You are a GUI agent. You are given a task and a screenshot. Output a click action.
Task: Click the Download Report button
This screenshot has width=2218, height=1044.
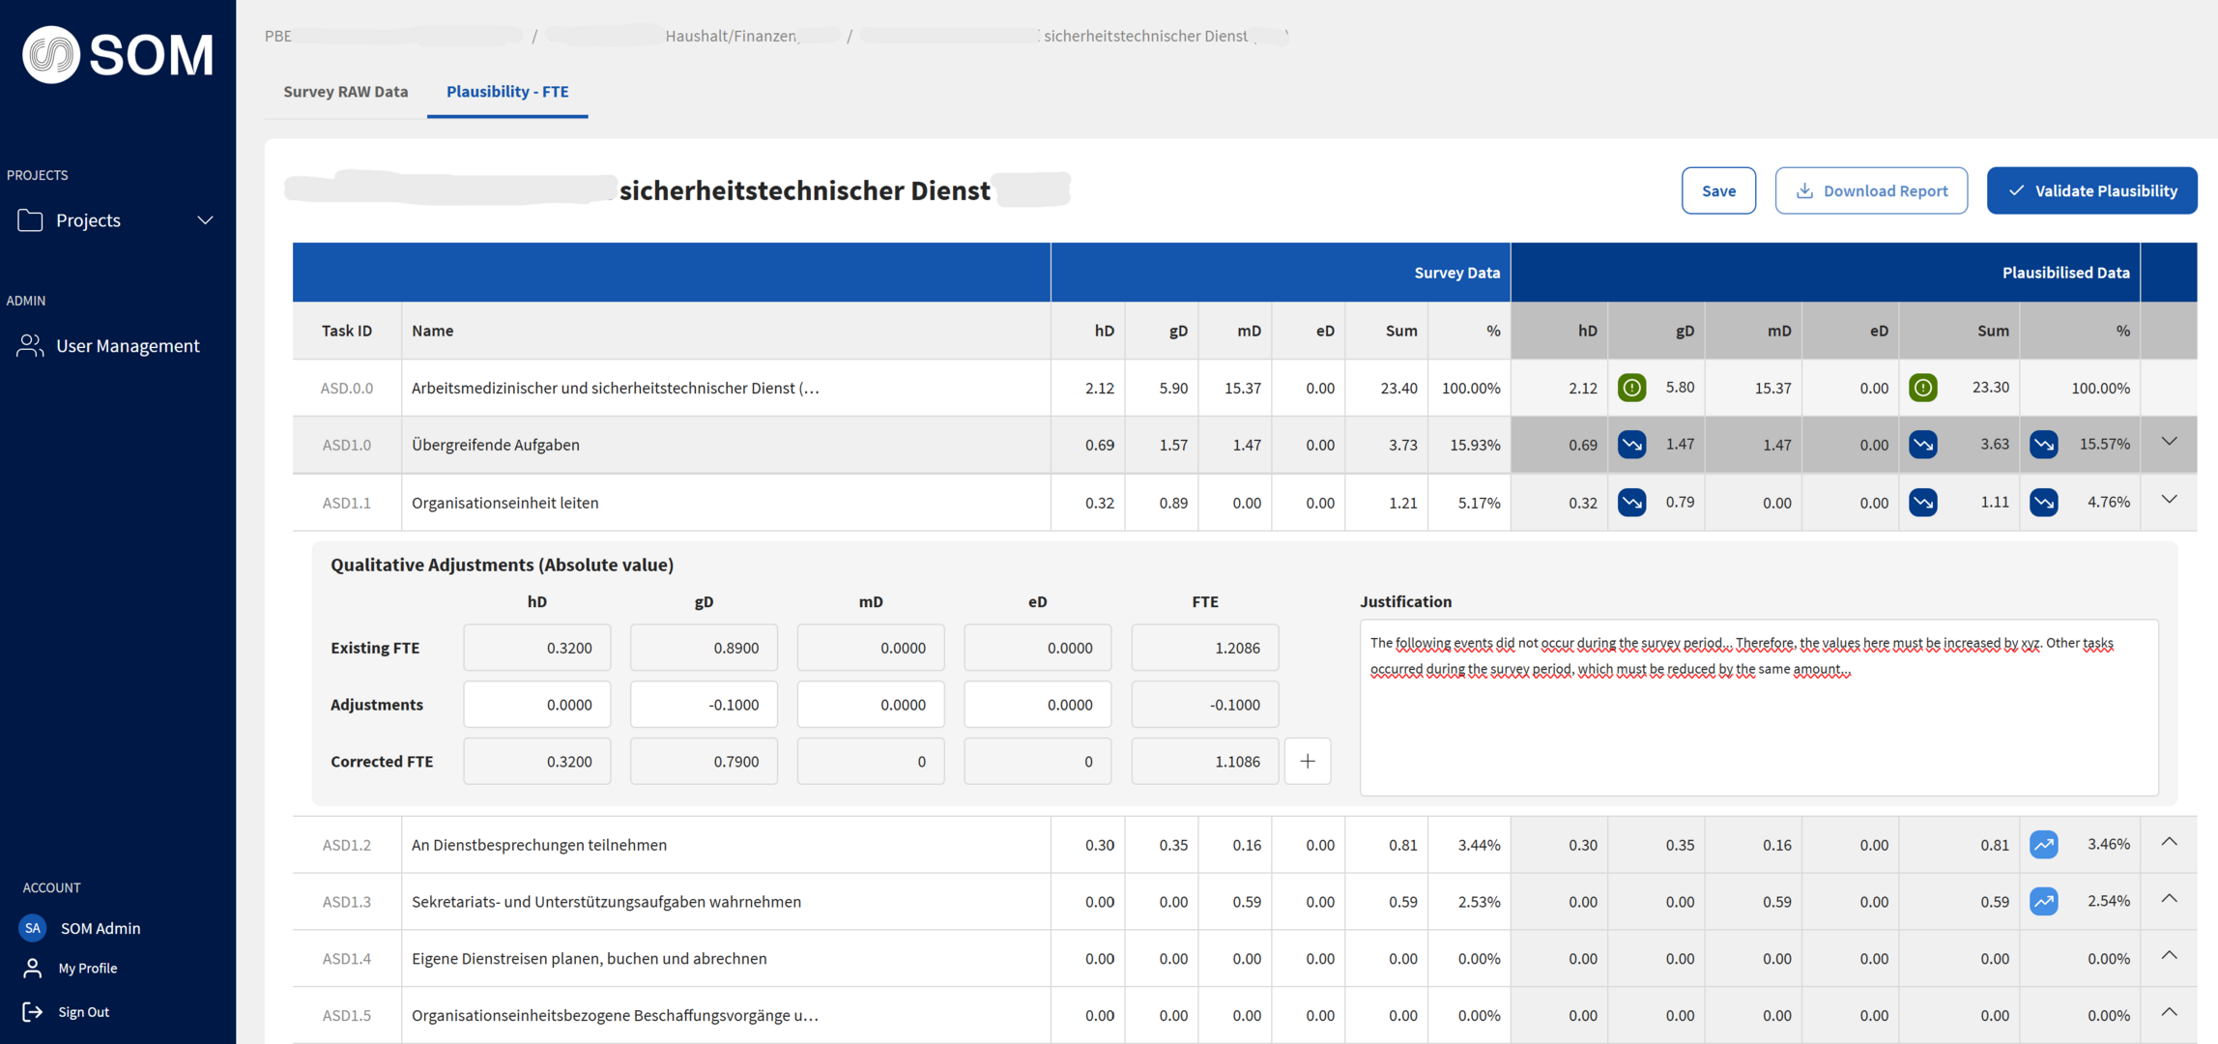pos(1870,190)
